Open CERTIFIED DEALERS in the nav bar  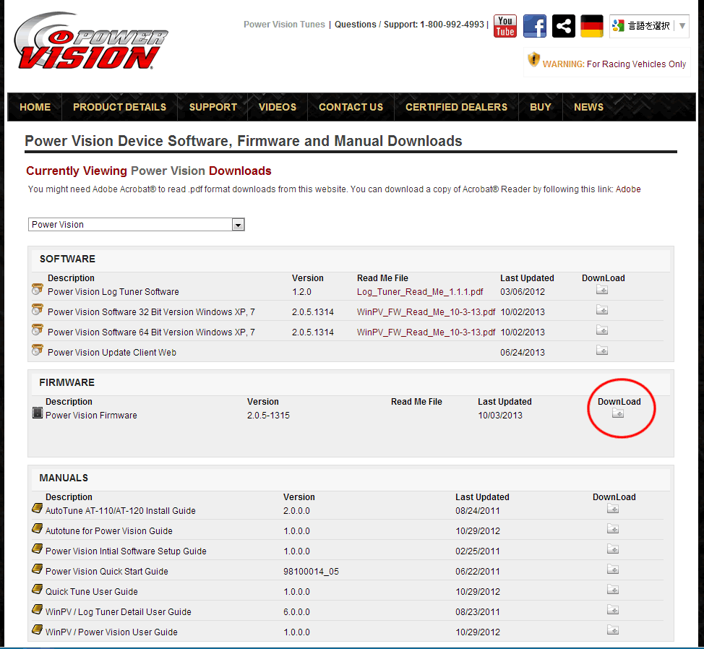click(x=456, y=107)
